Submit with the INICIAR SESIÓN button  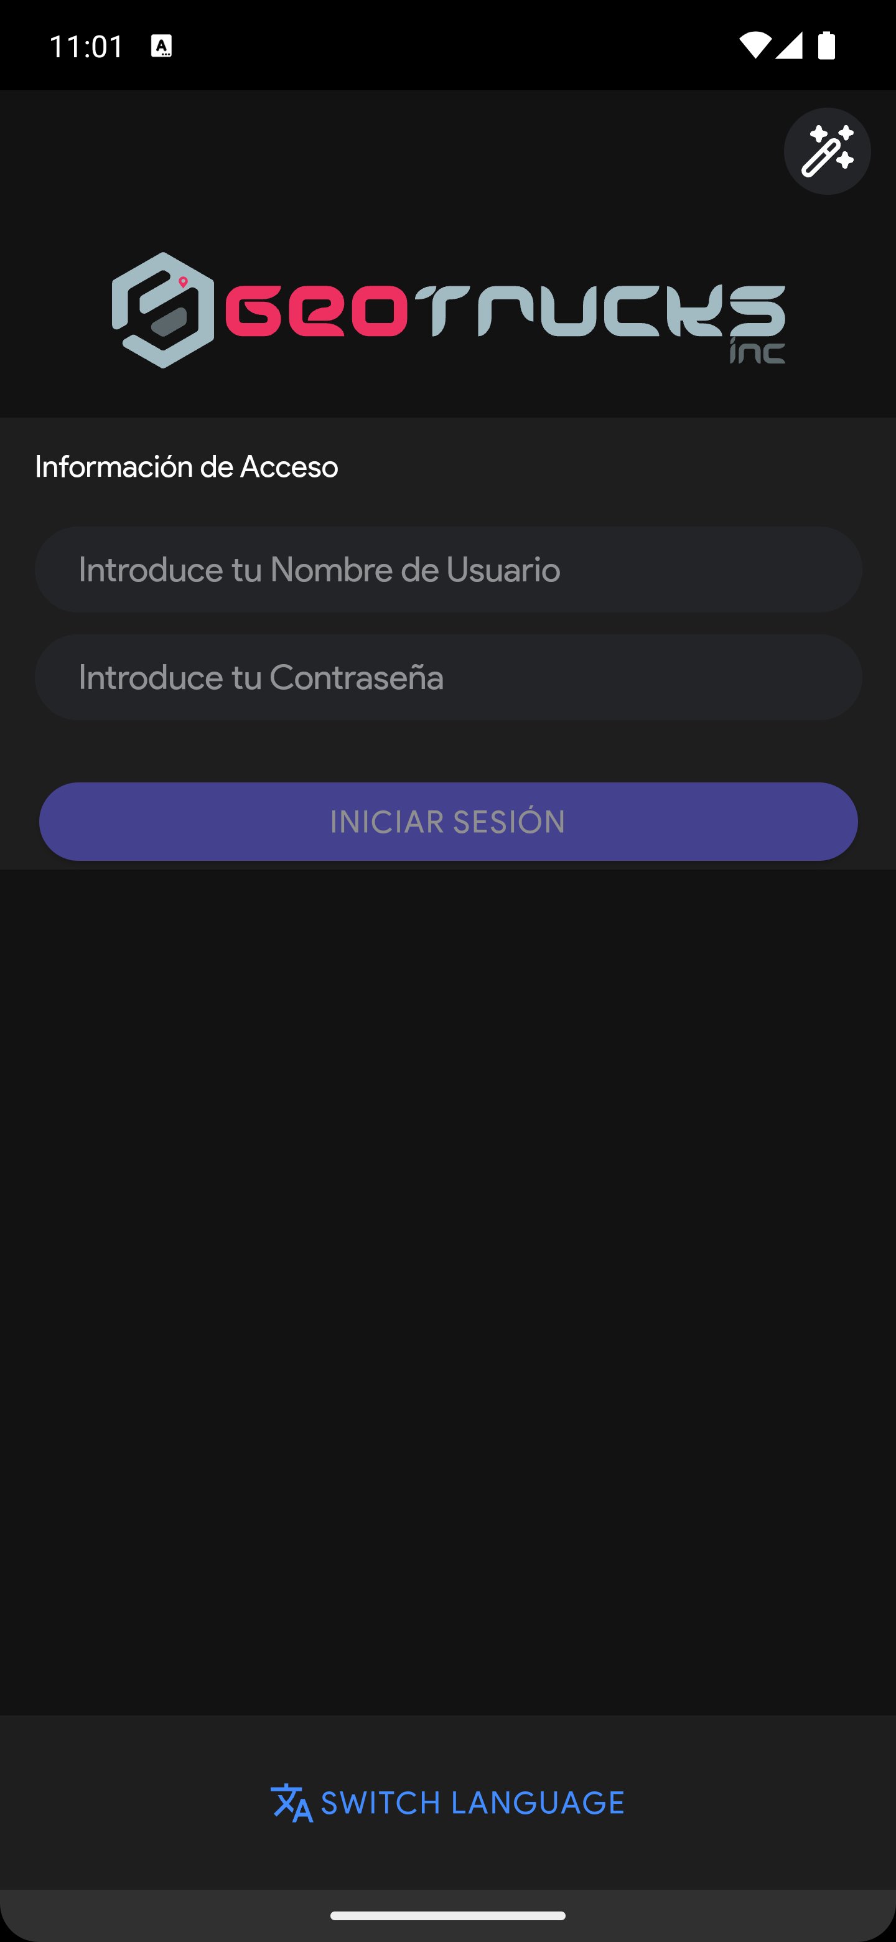coord(449,822)
